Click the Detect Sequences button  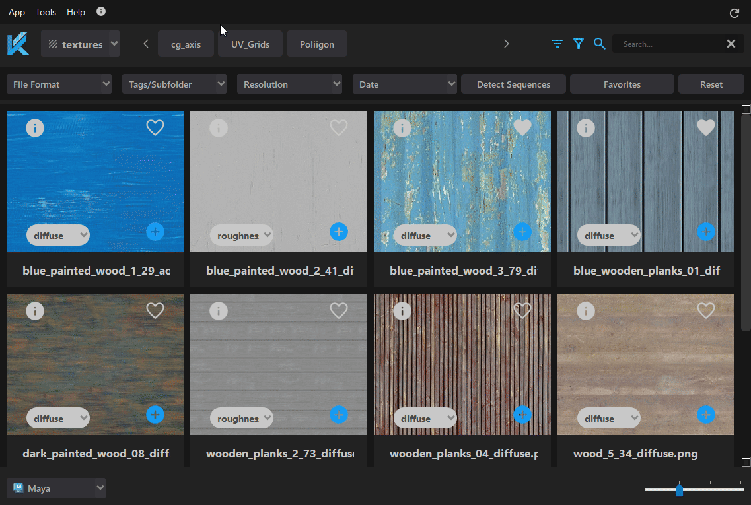(x=513, y=84)
